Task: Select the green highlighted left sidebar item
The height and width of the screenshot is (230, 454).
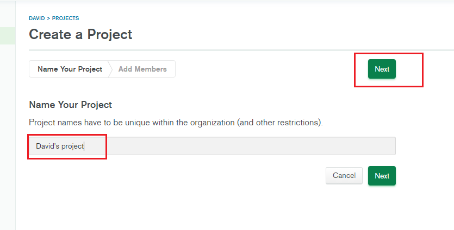Action: 8,36
